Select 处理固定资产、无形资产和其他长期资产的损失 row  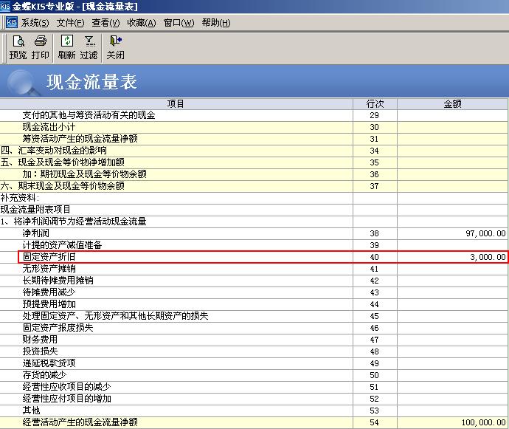(254, 316)
